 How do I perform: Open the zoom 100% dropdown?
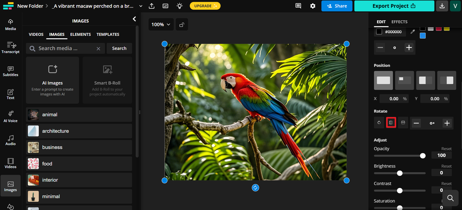[x=161, y=25]
